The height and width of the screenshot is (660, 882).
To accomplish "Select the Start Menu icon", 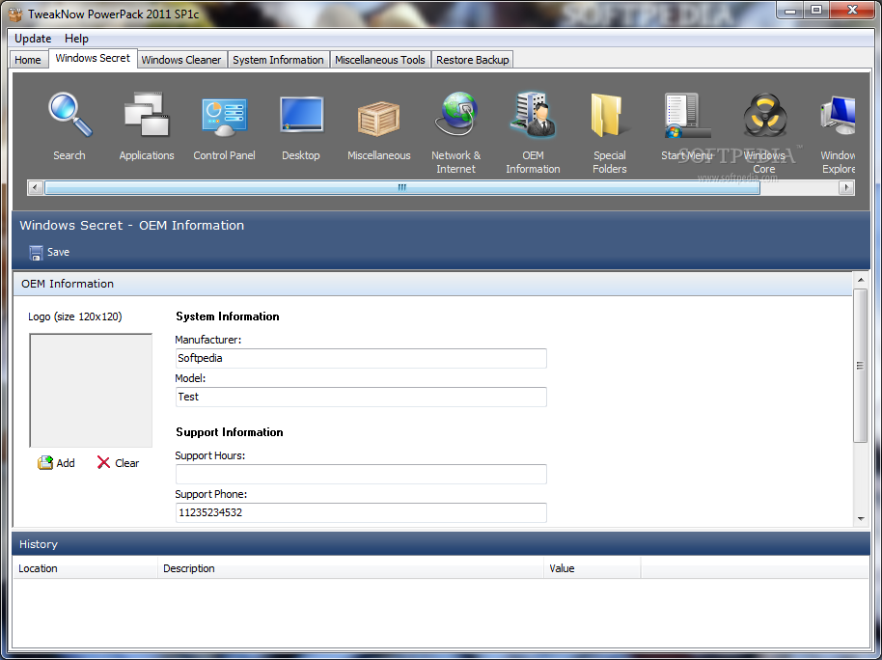I will [x=687, y=116].
